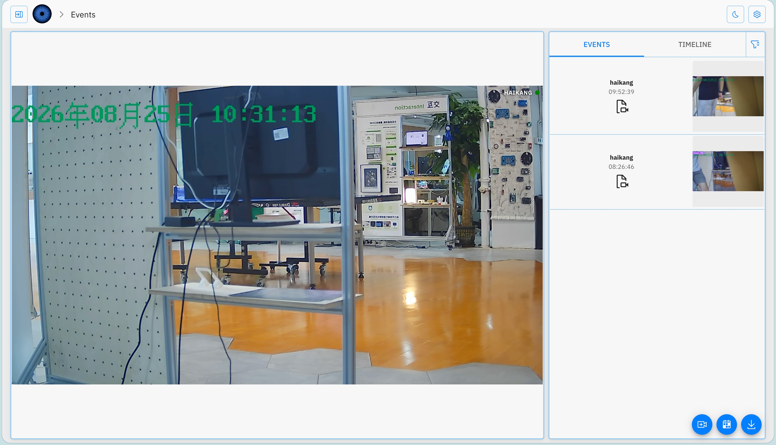Select the EVENTS tab
Viewport: 776px width, 445px height.
point(596,45)
